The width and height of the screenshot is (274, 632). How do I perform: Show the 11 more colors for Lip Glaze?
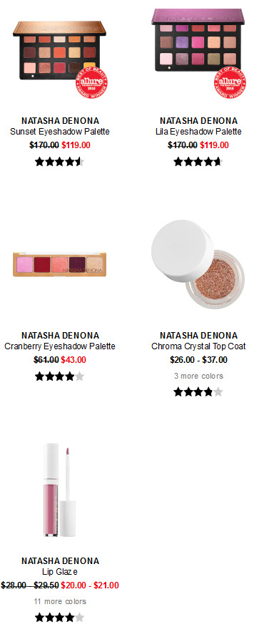[60, 601]
